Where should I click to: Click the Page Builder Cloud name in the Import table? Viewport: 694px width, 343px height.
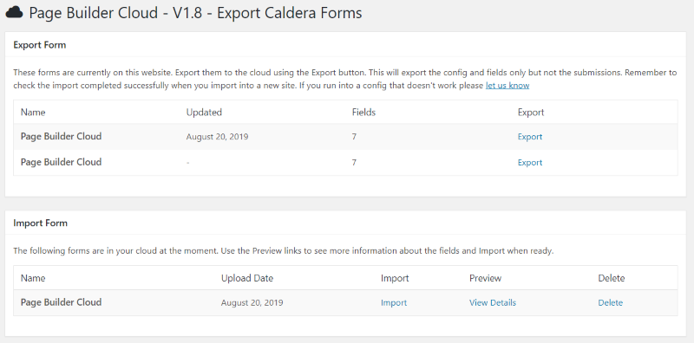[61, 302]
